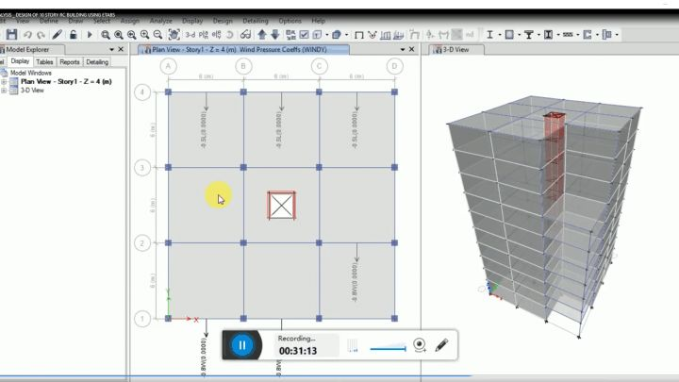This screenshot has width=679, height=382.
Task: Open dropdown next to composite column icon
Action: tap(558, 35)
